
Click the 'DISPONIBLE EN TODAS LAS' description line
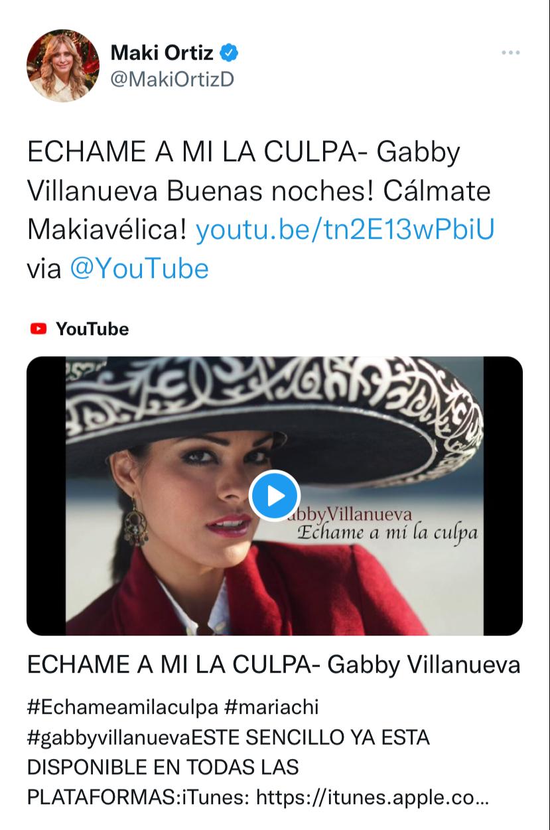coord(163,767)
